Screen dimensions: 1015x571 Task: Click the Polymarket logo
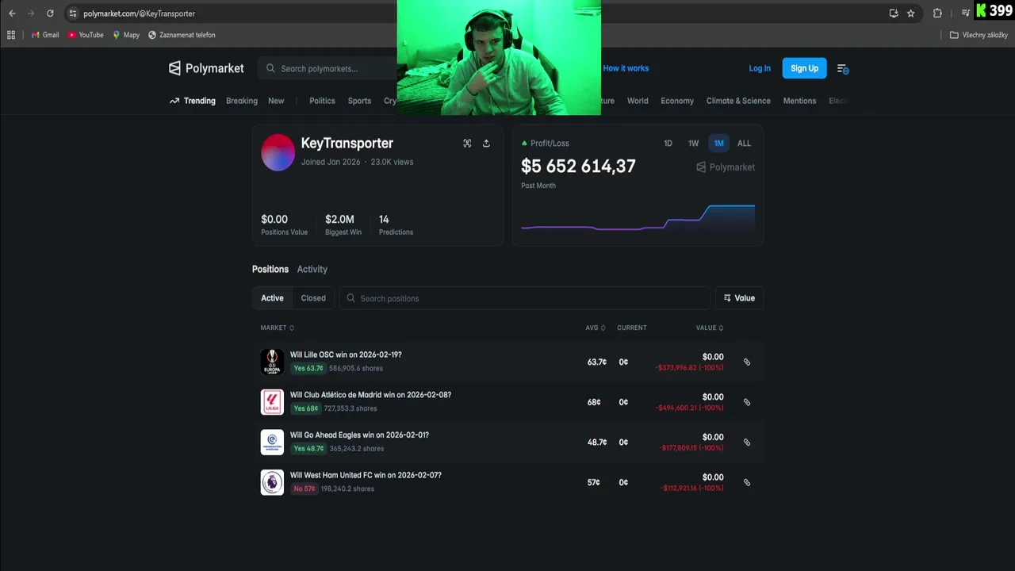[x=206, y=68]
